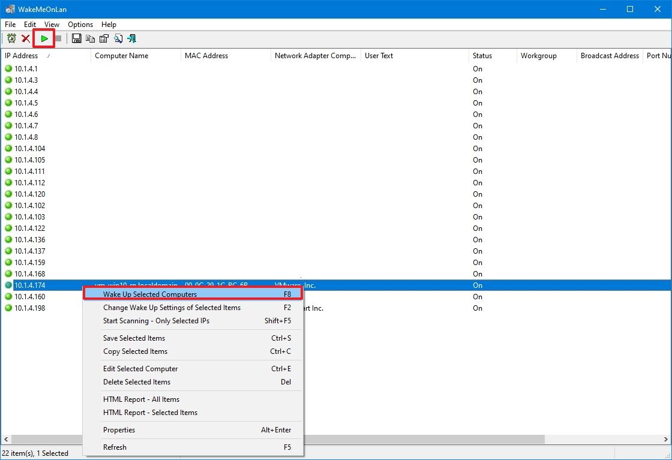Open scan options with the magnifier document icon
This screenshot has width=672, height=460.
[x=118, y=38]
